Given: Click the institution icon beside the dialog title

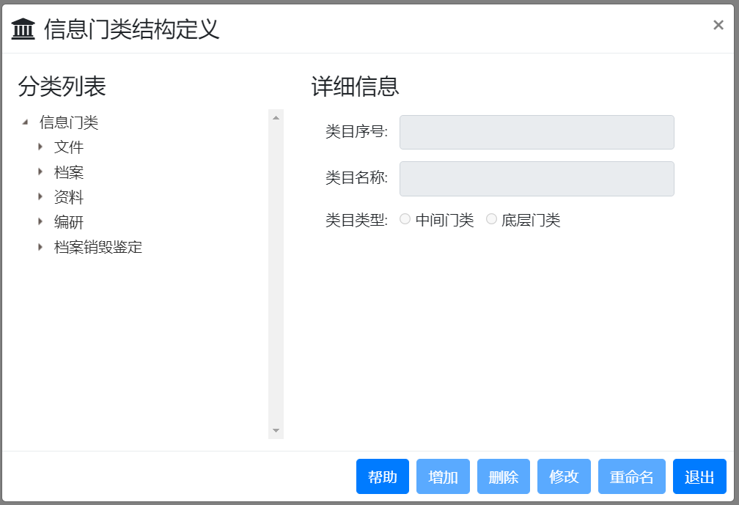Looking at the screenshot, I should point(24,30).
